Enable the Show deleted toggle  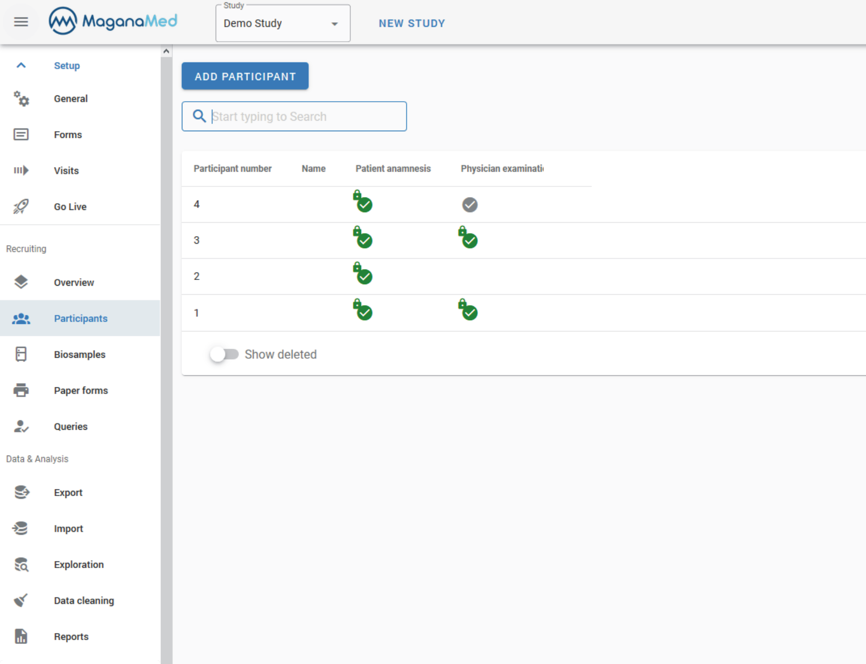(x=225, y=354)
